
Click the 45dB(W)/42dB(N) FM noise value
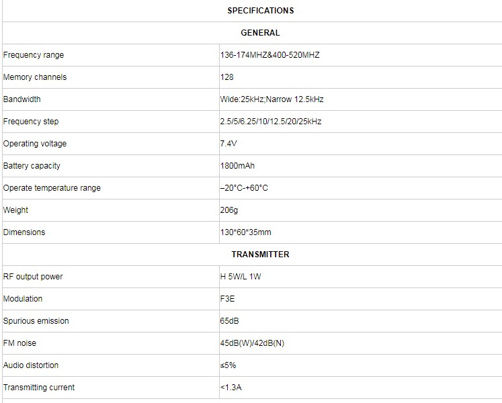point(252,343)
